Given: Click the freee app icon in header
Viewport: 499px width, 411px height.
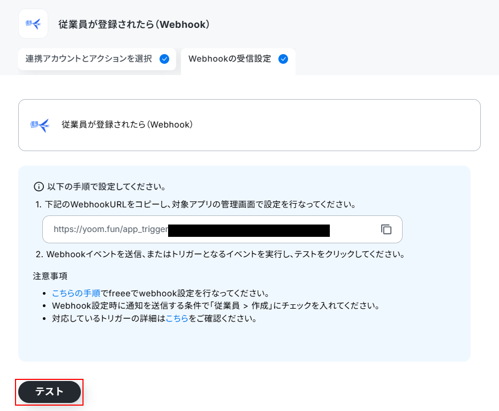Looking at the screenshot, I should pos(33,24).
